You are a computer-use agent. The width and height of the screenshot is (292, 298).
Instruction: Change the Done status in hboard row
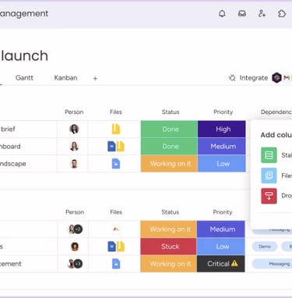169,147
